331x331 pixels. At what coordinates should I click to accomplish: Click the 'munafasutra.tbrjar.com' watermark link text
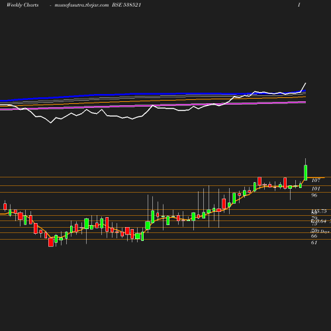(81, 5)
